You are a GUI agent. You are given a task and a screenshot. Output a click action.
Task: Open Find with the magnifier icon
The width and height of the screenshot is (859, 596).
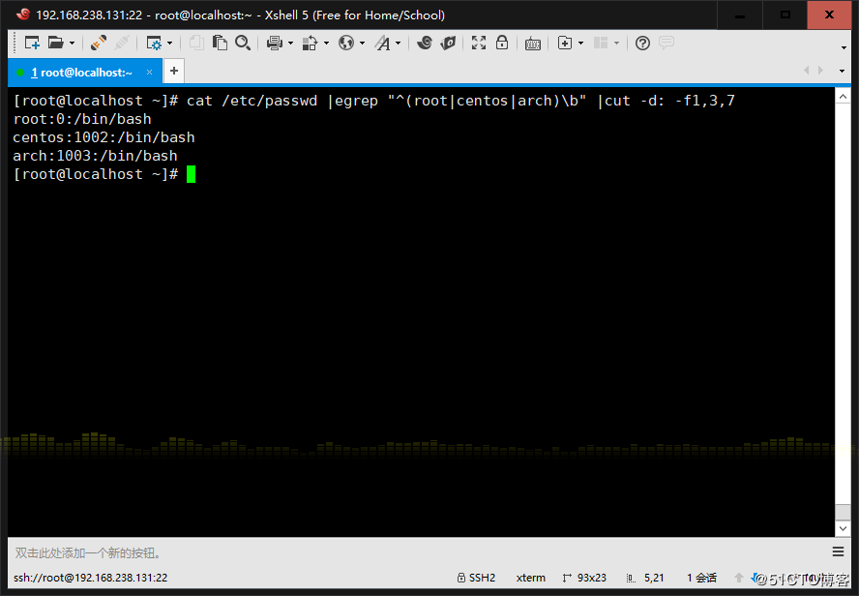(x=243, y=43)
